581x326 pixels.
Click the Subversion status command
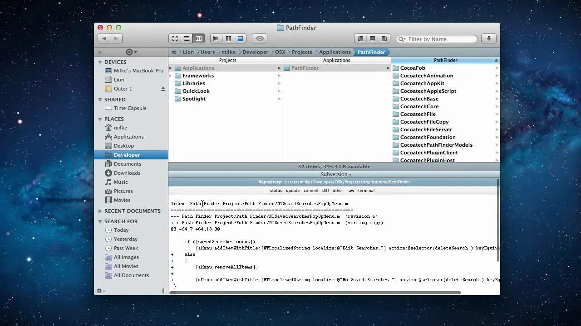tap(276, 191)
